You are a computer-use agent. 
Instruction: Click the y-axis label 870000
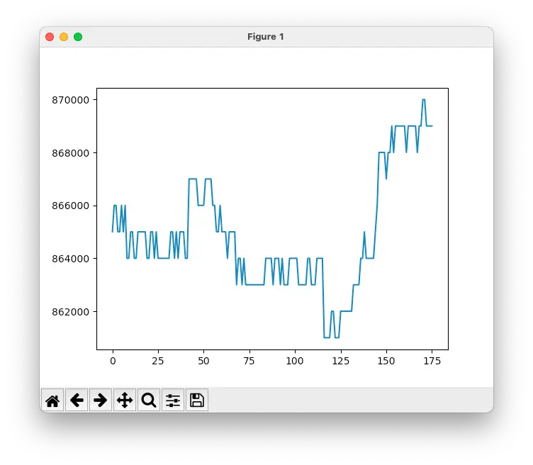70,100
